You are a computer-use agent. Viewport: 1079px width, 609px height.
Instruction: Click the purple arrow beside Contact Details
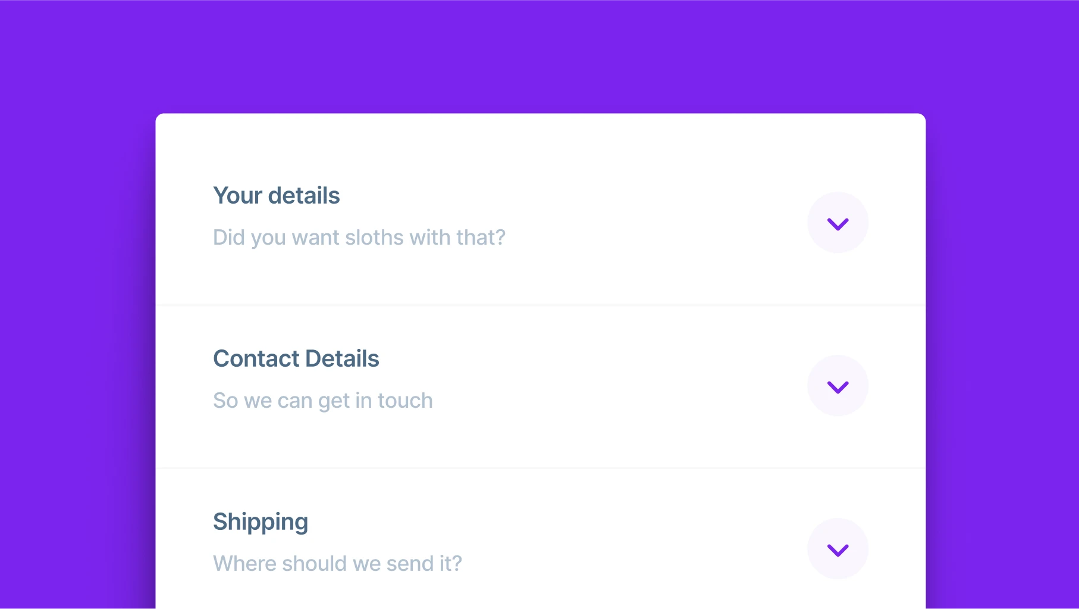(838, 387)
